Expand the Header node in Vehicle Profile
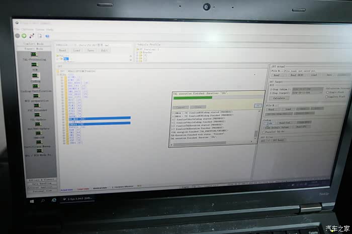This screenshot has height=234, width=352. 137,52
